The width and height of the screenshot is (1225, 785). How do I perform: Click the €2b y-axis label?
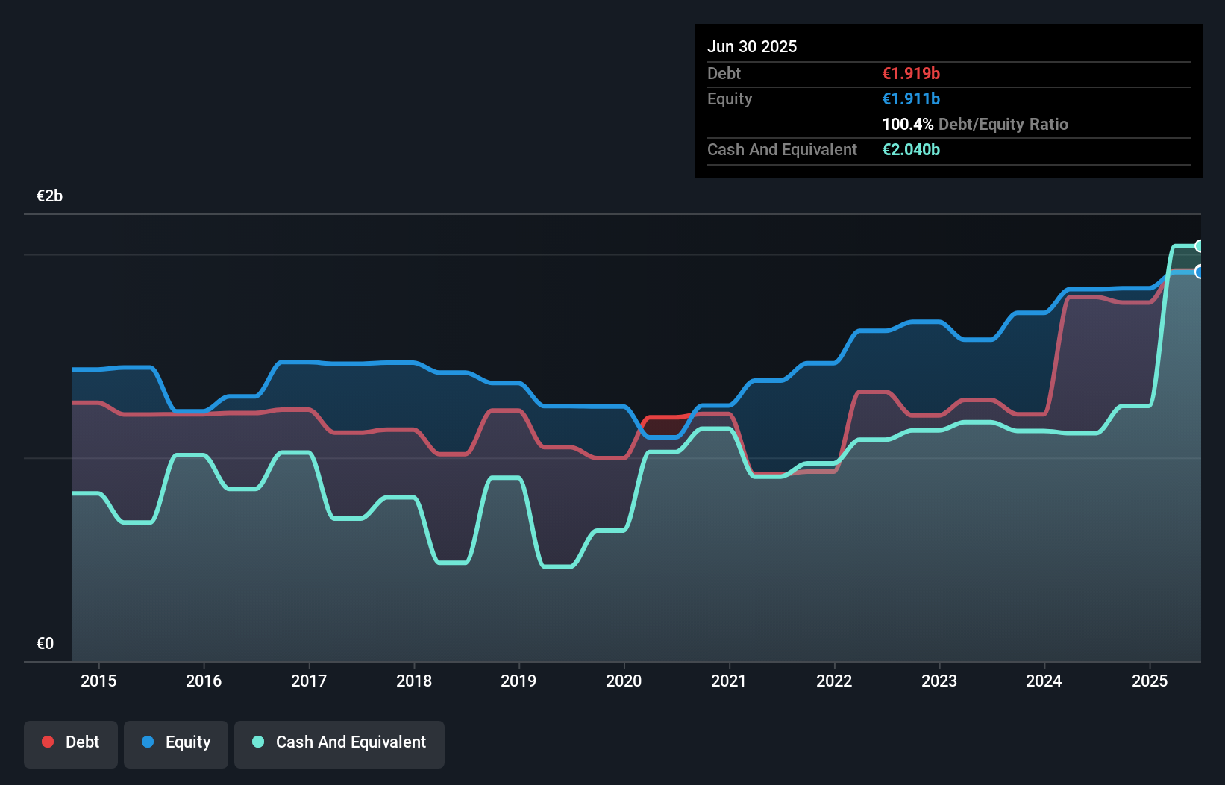click(49, 196)
